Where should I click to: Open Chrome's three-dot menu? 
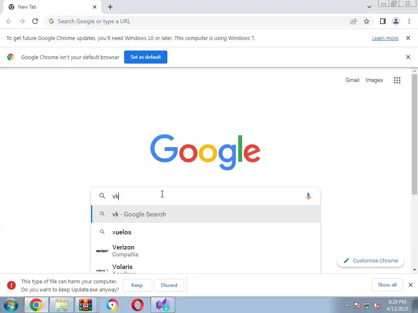pyautogui.click(x=409, y=21)
